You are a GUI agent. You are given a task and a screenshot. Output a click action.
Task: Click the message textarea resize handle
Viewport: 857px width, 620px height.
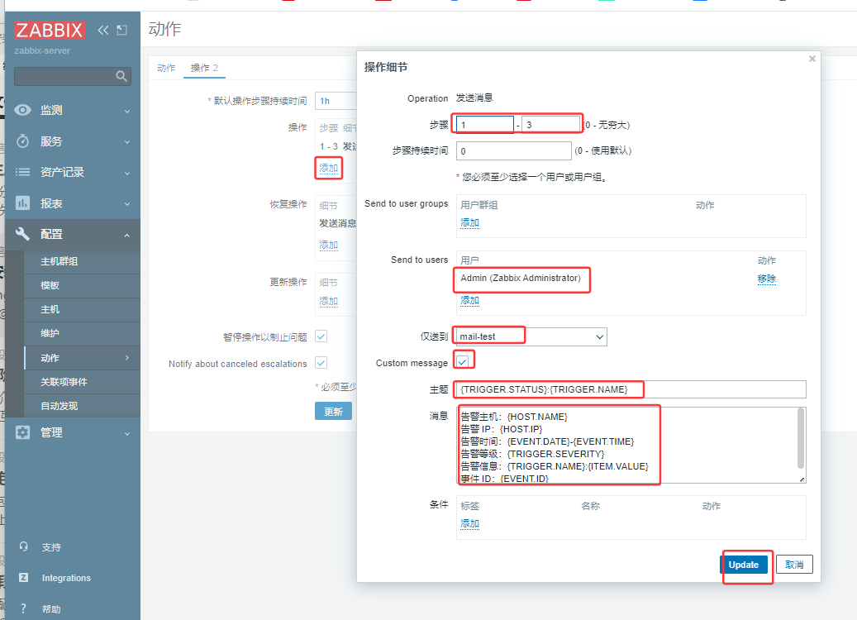[x=802, y=479]
